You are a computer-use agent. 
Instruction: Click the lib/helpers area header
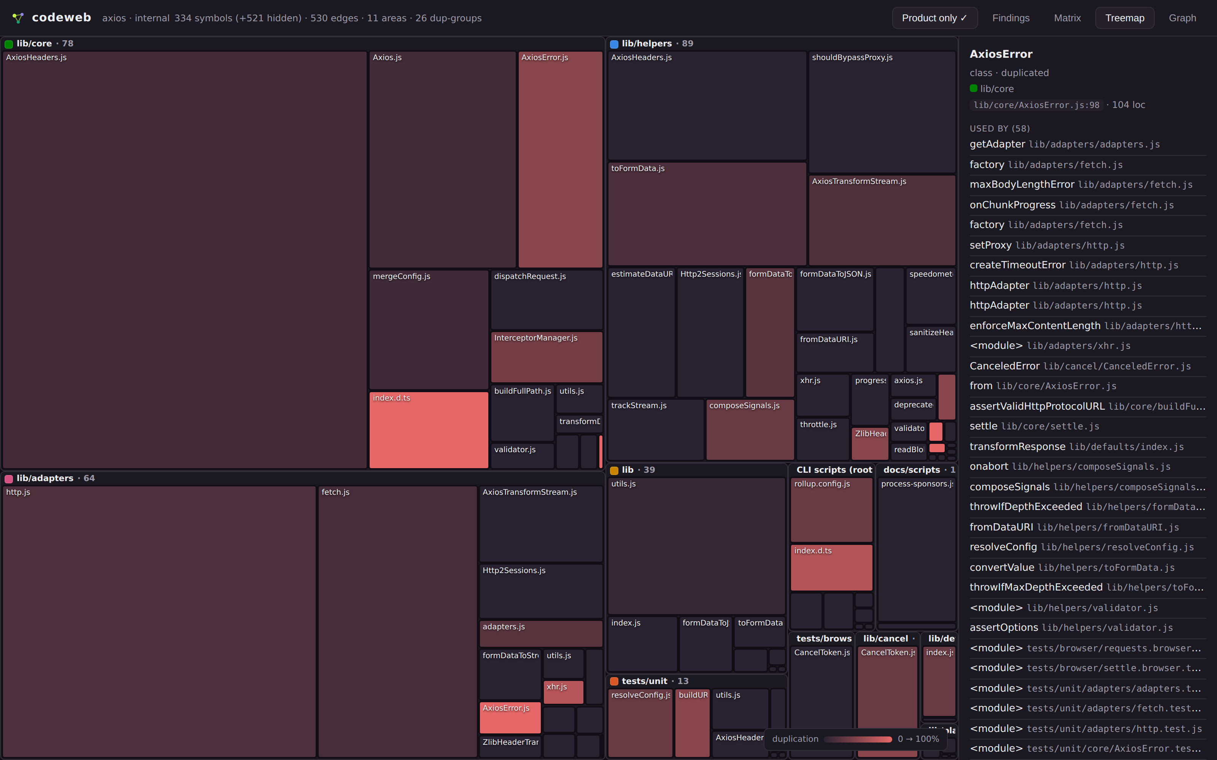pos(782,44)
